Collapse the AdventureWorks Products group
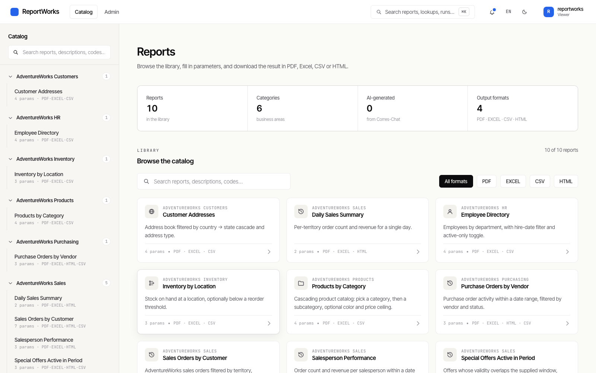The width and height of the screenshot is (596, 373). (10, 201)
